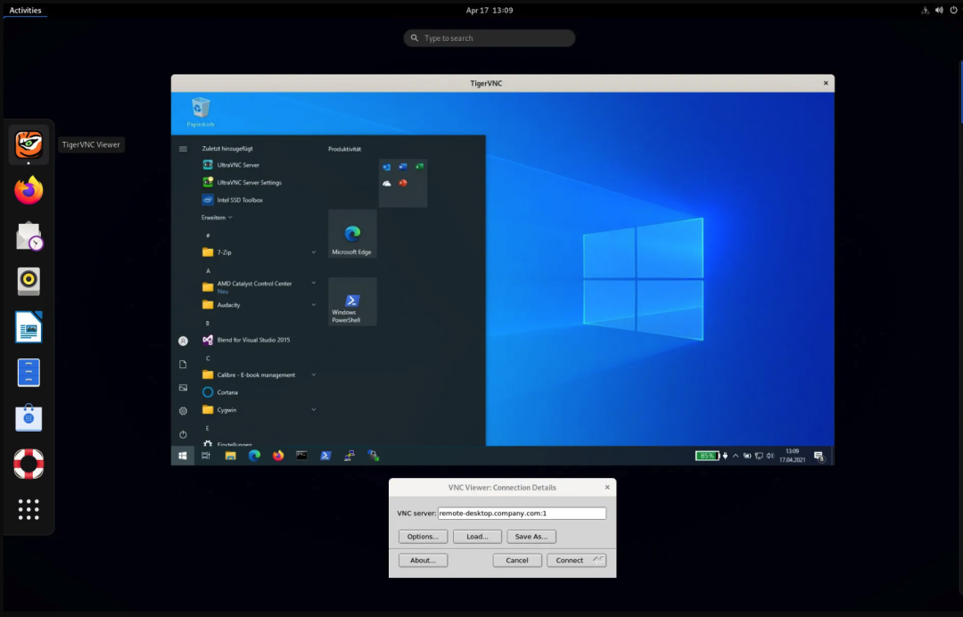This screenshot has width=963, height=617.
Task: Open the Activities overview menu
Action: click(x=25, y=10)
